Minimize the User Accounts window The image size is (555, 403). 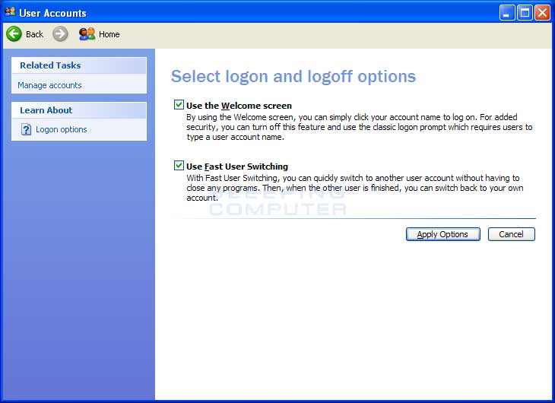pos(507,13)
